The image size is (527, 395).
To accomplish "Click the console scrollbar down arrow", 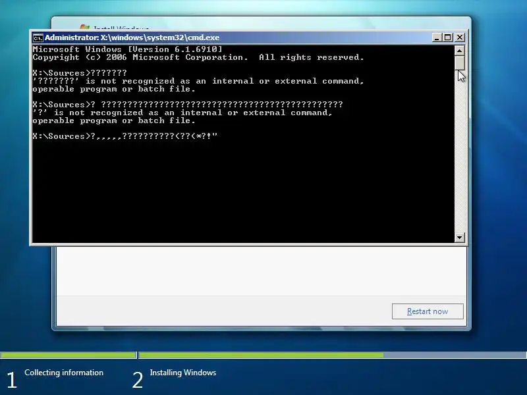I will (x=459, y=238).
